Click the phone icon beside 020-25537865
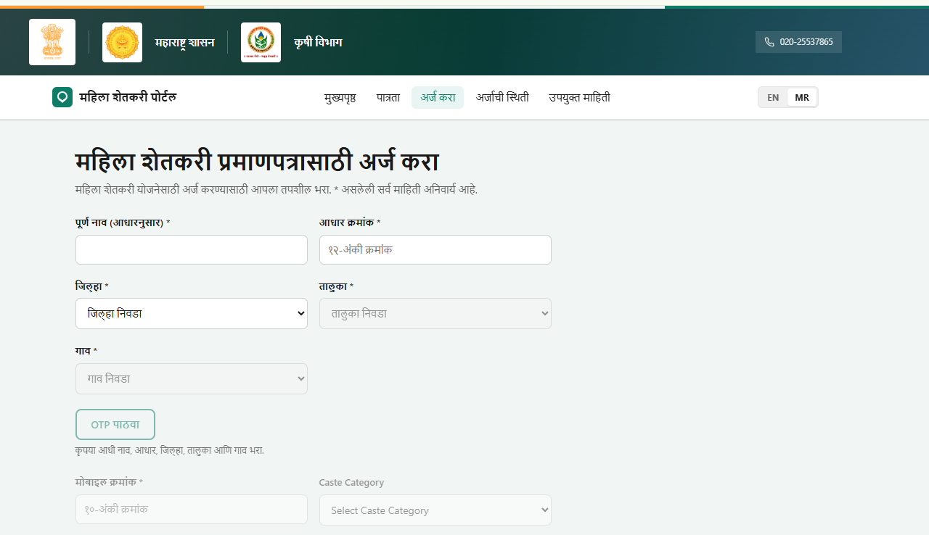This screenshot has height=535, width=929. pyautogui.click(x=769, y=42)
